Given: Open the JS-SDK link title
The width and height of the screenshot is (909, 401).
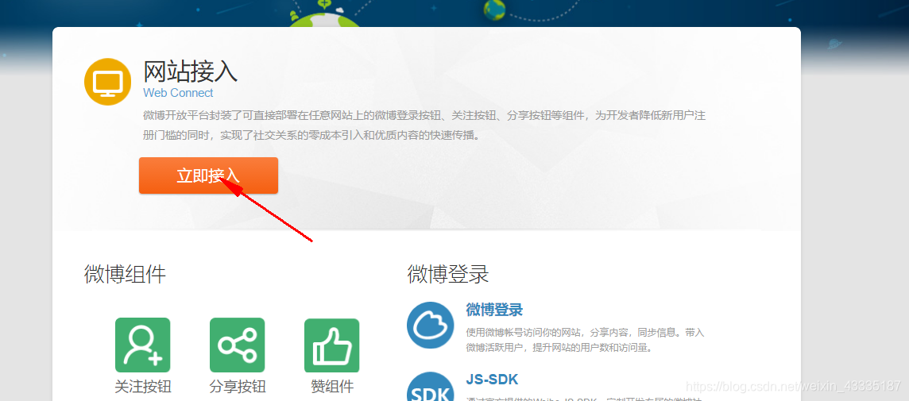Looking at the screenshot, I should click(x=492, y=380).
